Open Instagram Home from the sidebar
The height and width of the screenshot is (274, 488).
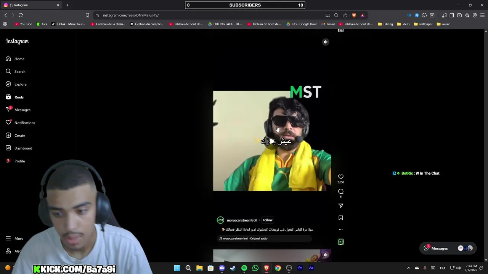coord(15,59)
